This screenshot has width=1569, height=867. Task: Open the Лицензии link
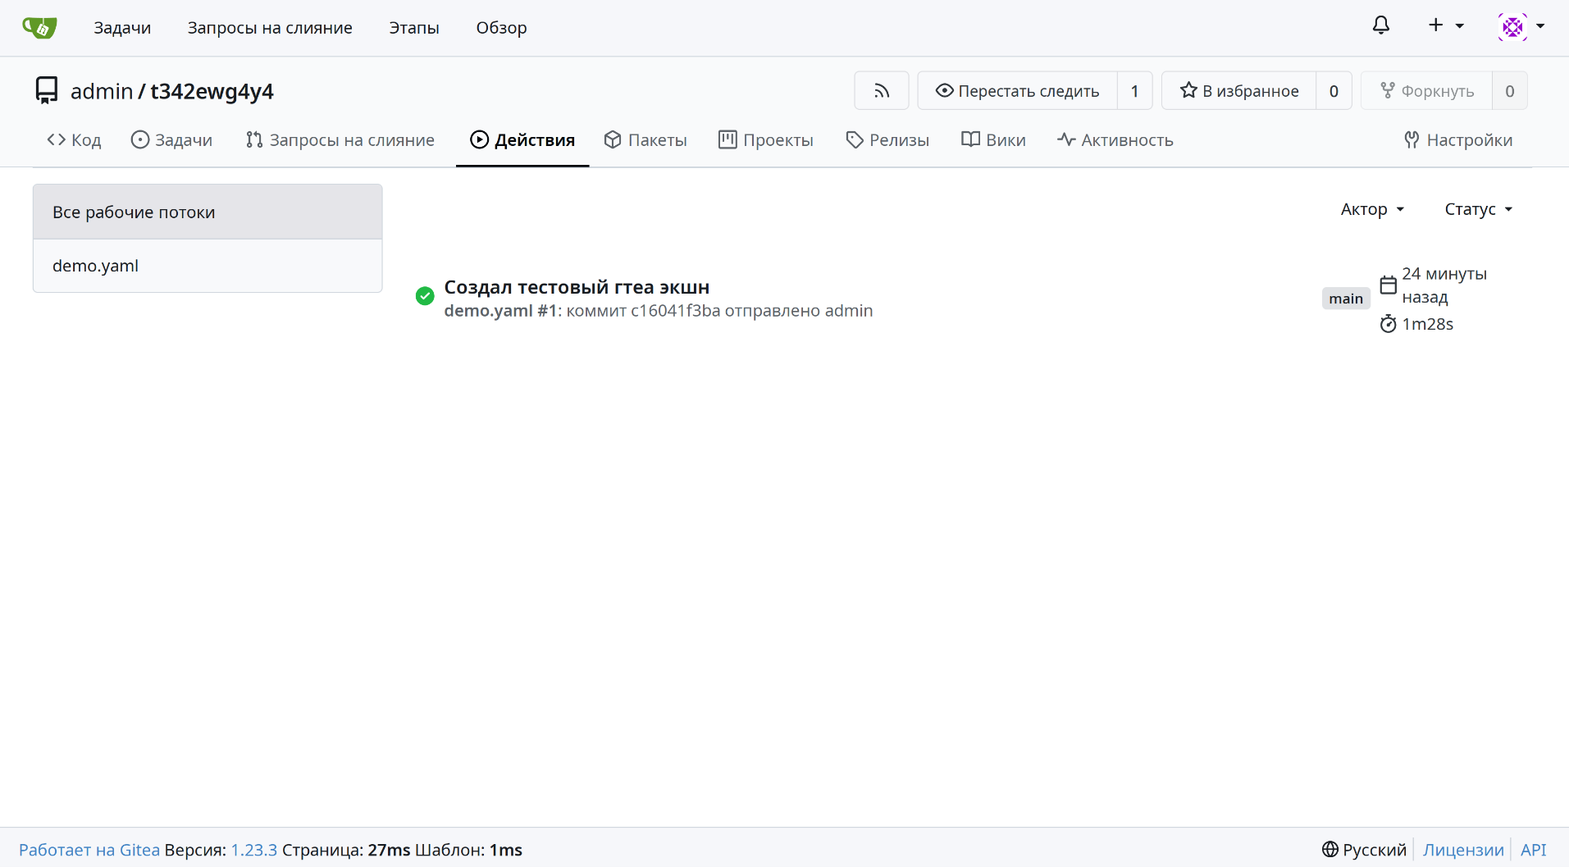coord(1463,850)
